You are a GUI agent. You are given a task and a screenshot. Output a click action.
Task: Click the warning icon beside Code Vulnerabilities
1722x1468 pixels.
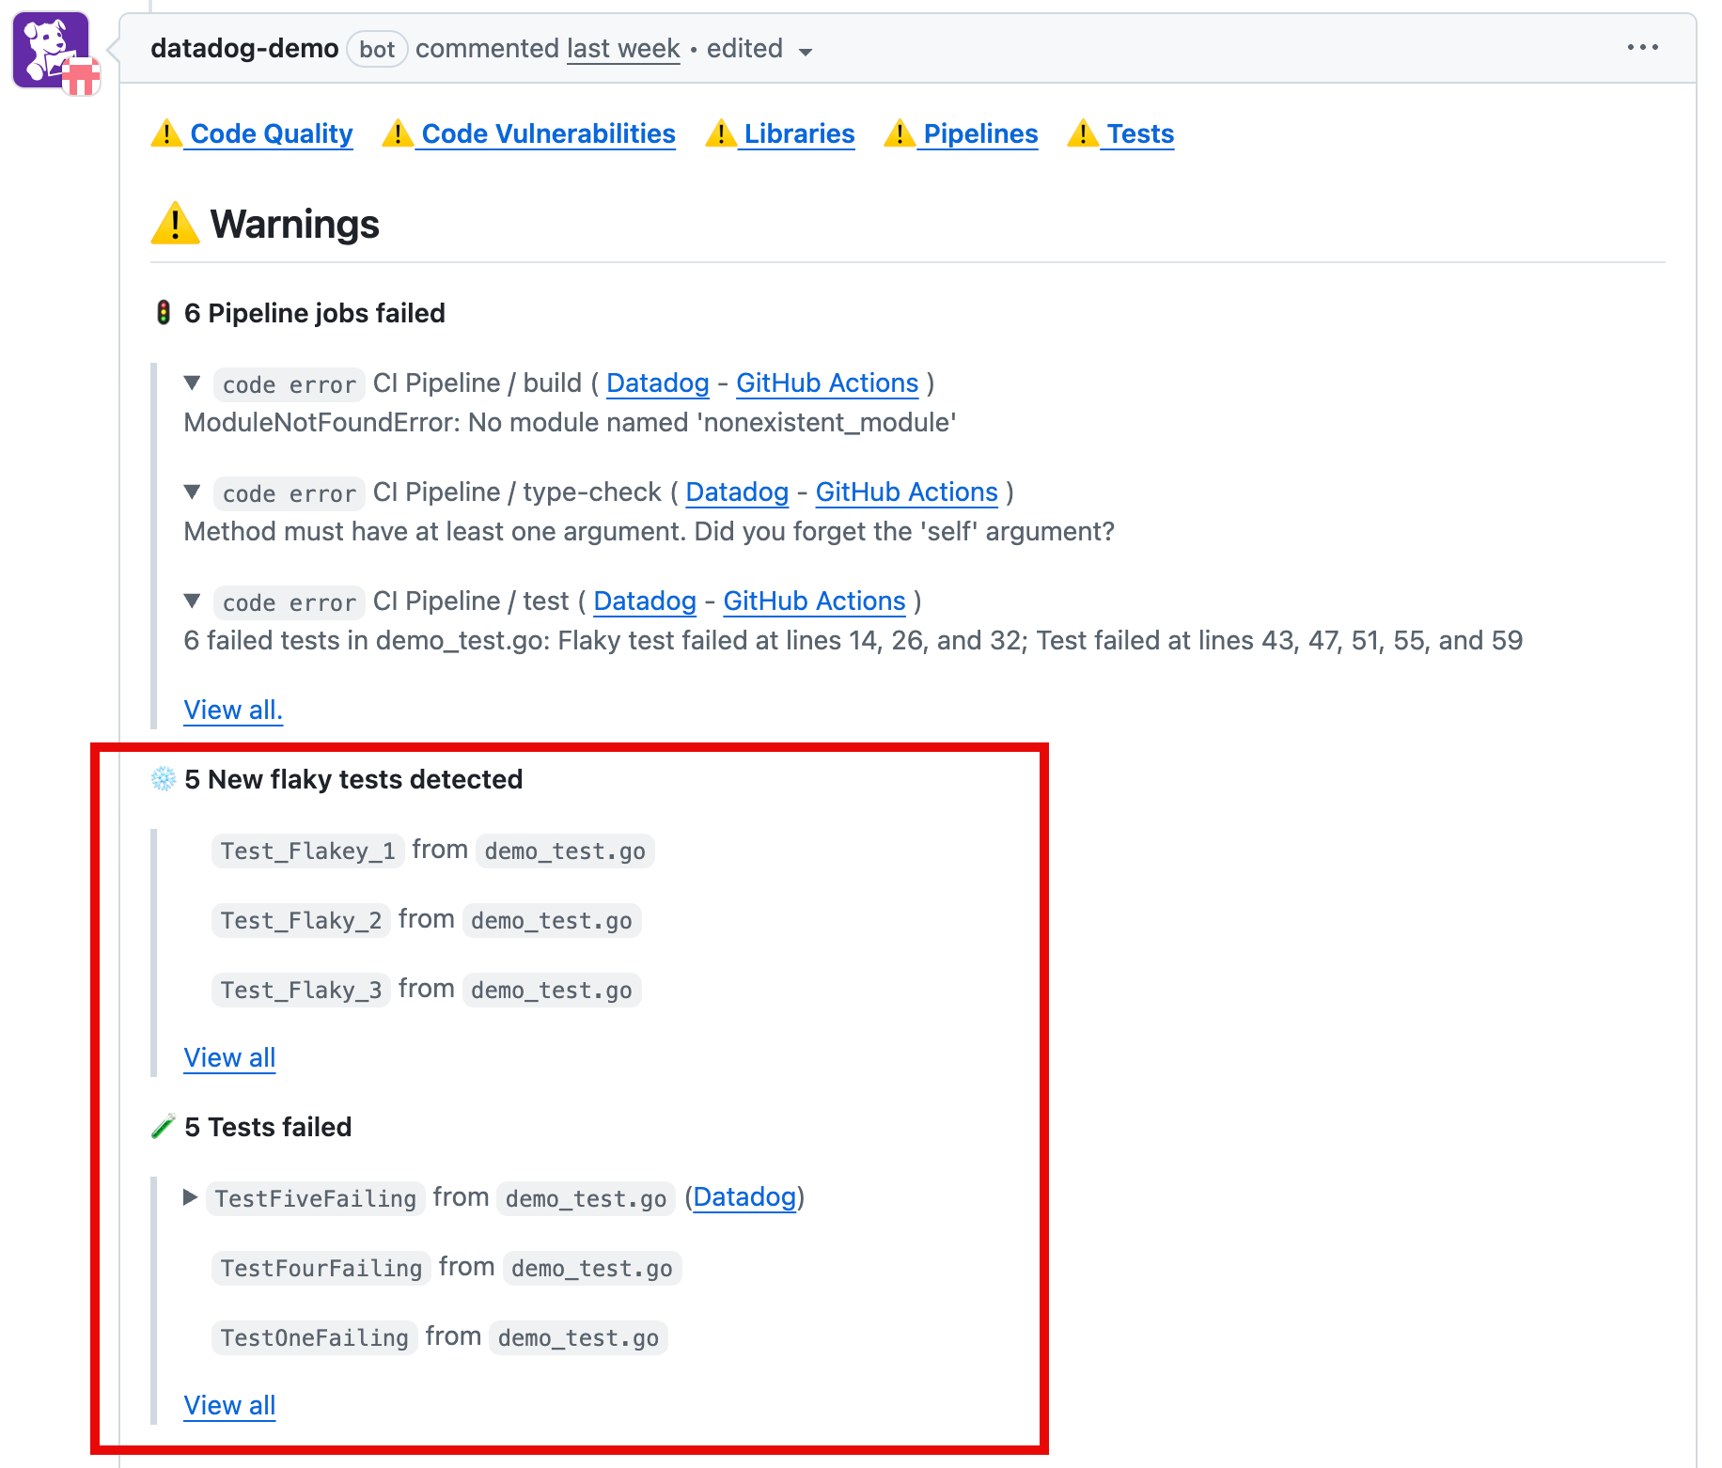[x=398, y=133]
